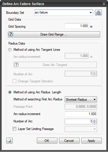Select Method of using Arc Radius Length

point(10,92)
